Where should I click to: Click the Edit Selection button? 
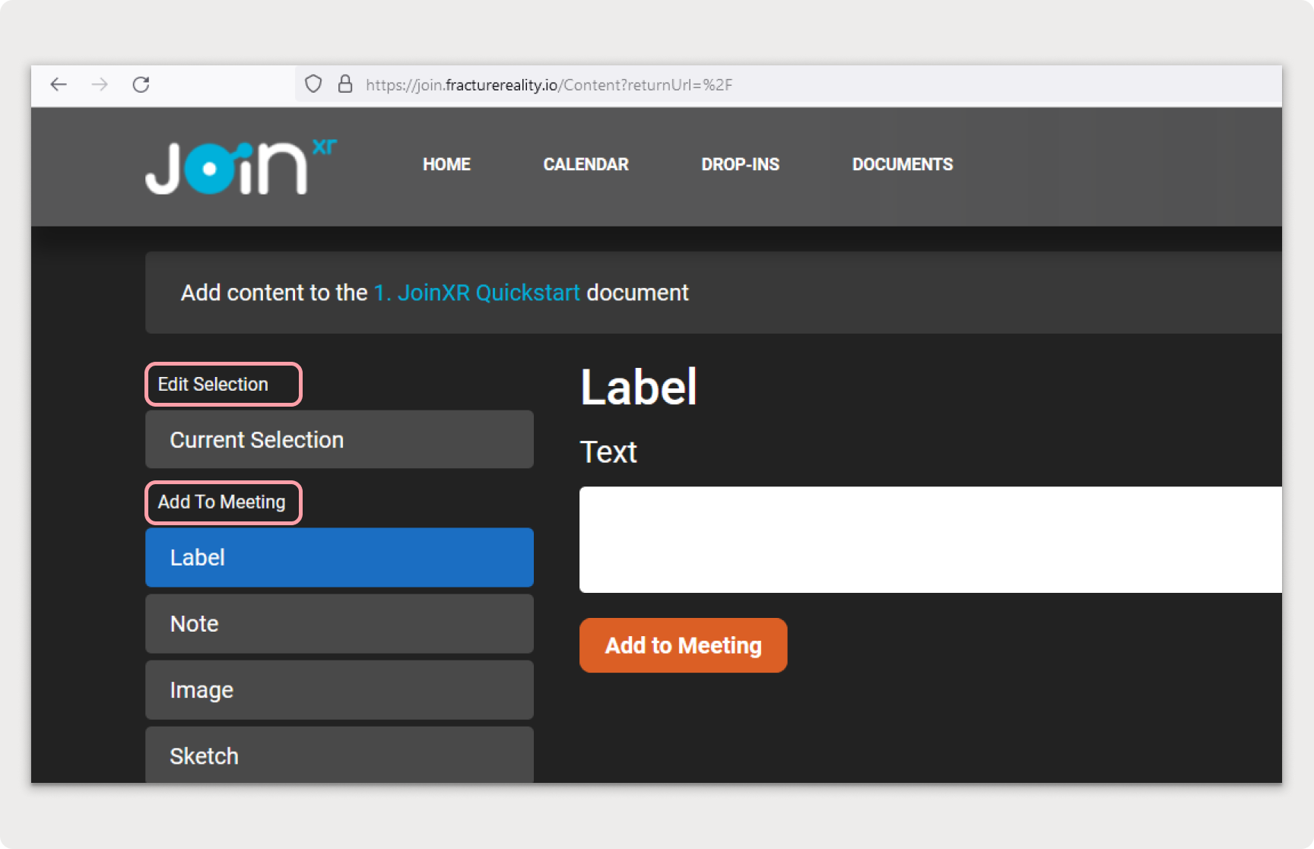[223, 384]
